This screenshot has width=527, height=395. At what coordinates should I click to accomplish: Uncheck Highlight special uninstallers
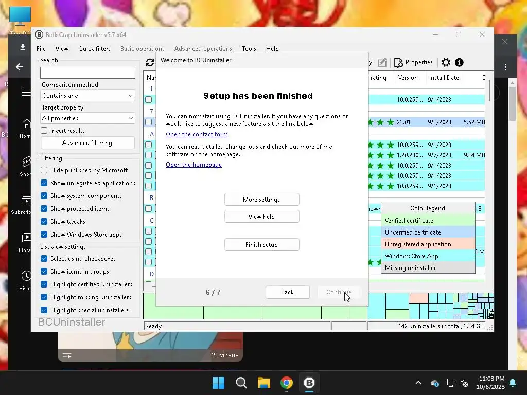coord(44,310)
